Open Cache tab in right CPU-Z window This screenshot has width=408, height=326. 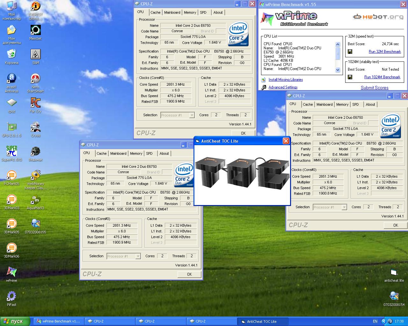[x=308, y=104]
